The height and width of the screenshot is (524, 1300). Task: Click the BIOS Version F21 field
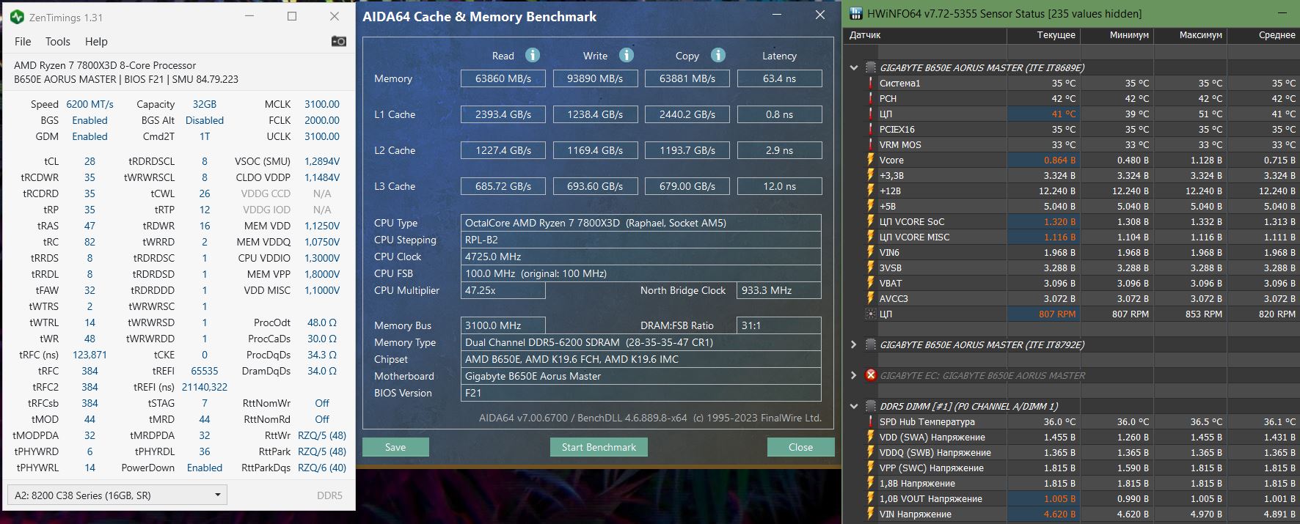point(641,393)
